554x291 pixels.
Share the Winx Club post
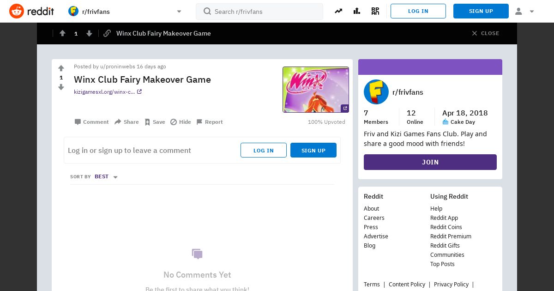(x=126, y=122)
